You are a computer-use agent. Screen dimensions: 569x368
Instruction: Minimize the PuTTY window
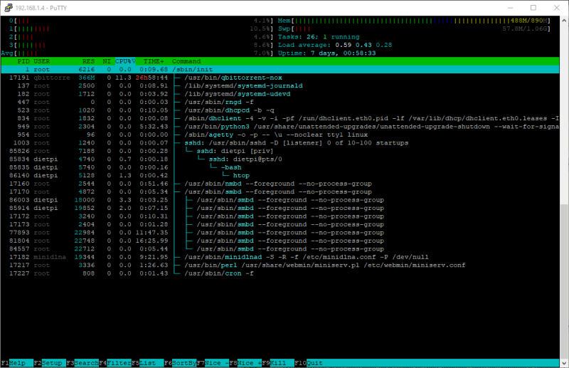click(510, 8)
